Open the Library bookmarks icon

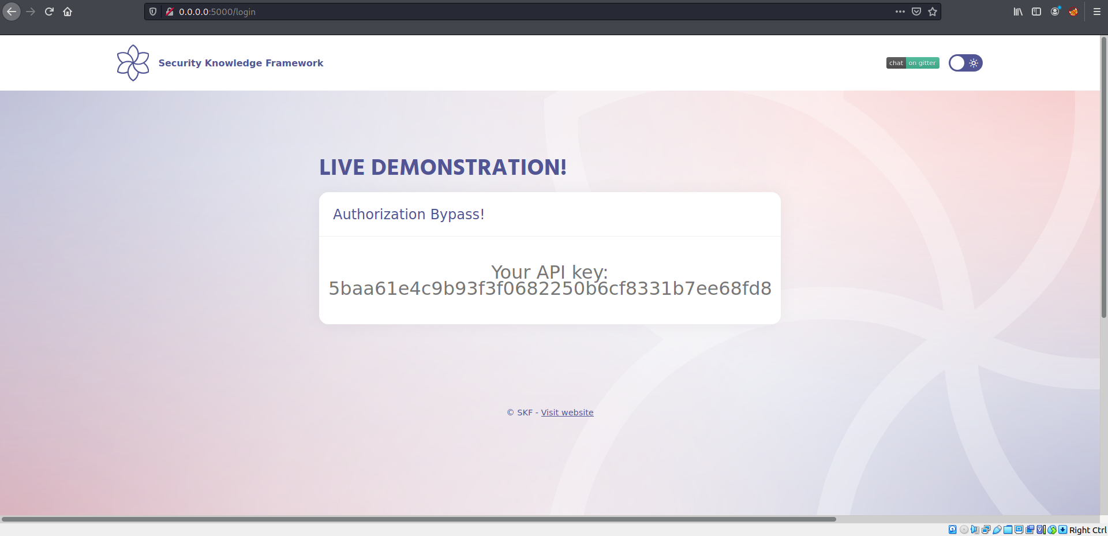click(1018, 12)
